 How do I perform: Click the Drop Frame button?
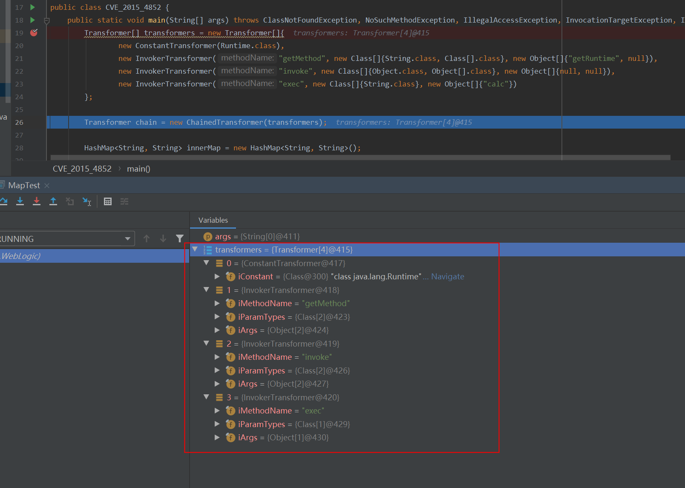pos(70,201)
